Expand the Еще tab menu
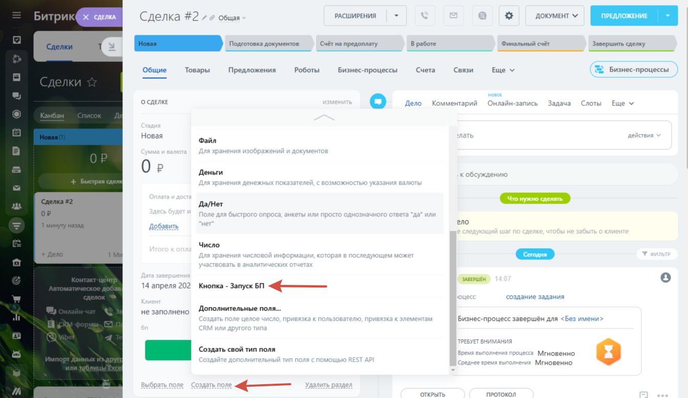 [503, 70]
